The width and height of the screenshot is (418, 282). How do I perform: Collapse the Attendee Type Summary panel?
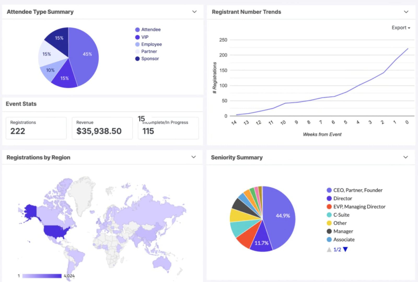coord(194,12)
